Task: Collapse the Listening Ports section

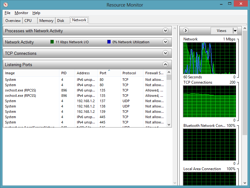Action: coord(166,65)
